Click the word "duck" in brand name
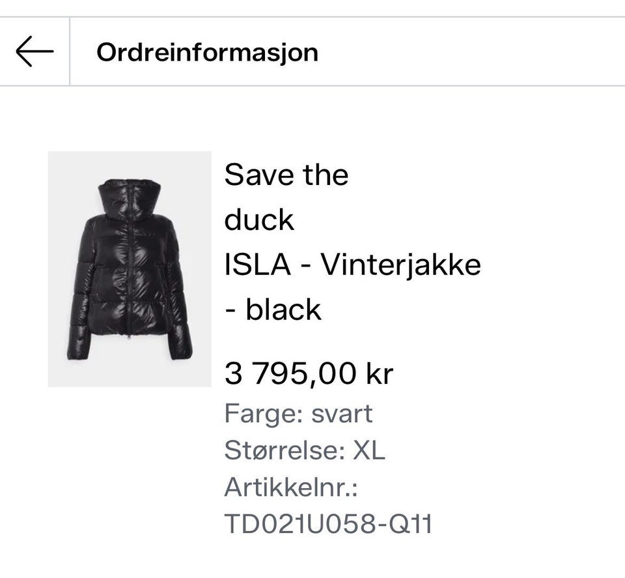This screenshot has width=625, height=578. [x=259, y=220]
